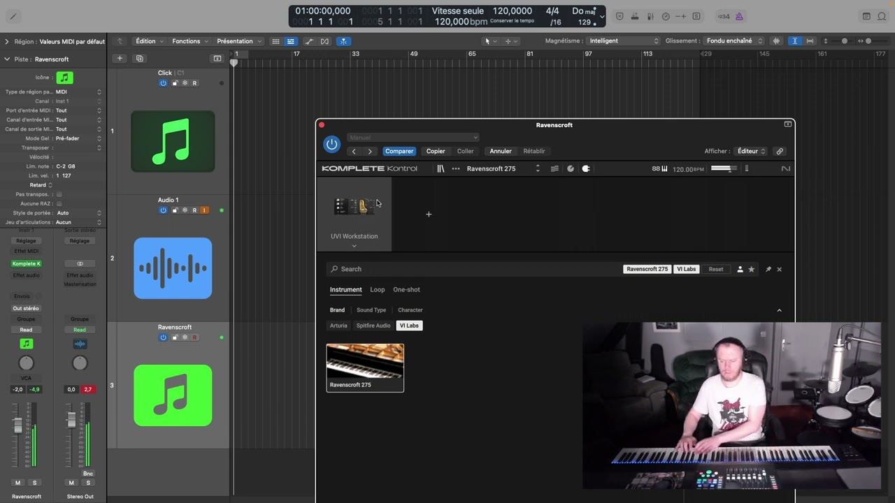Switch to the Loop tab
895x503 pixels.
(x=378, y=289)
